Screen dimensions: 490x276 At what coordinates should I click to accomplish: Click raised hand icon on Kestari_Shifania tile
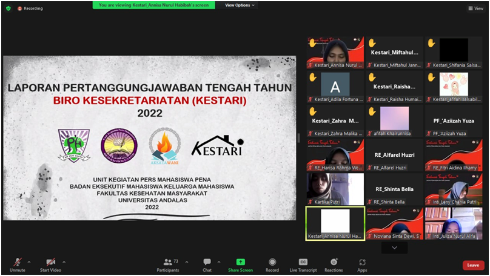(431, 43)
